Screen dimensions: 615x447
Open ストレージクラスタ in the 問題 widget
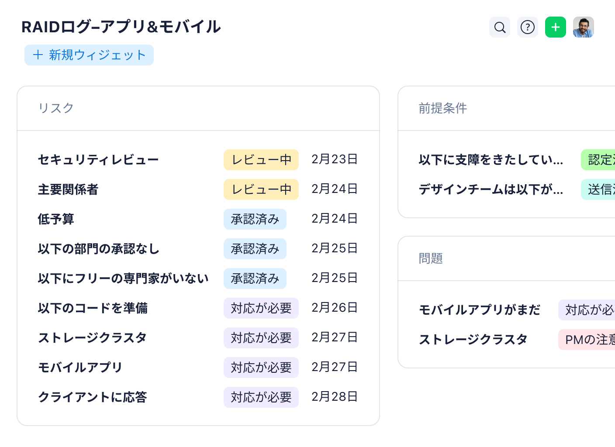coord(473,339)
